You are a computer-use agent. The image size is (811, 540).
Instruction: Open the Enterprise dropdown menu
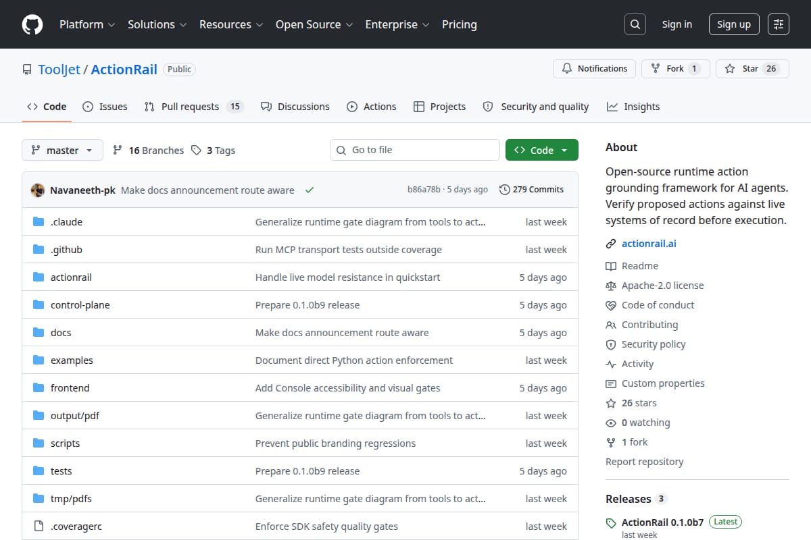tap(397, 24)
